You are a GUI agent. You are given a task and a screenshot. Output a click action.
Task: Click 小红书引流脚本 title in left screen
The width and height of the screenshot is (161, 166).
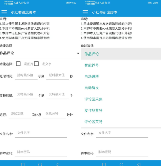(23, 12)
